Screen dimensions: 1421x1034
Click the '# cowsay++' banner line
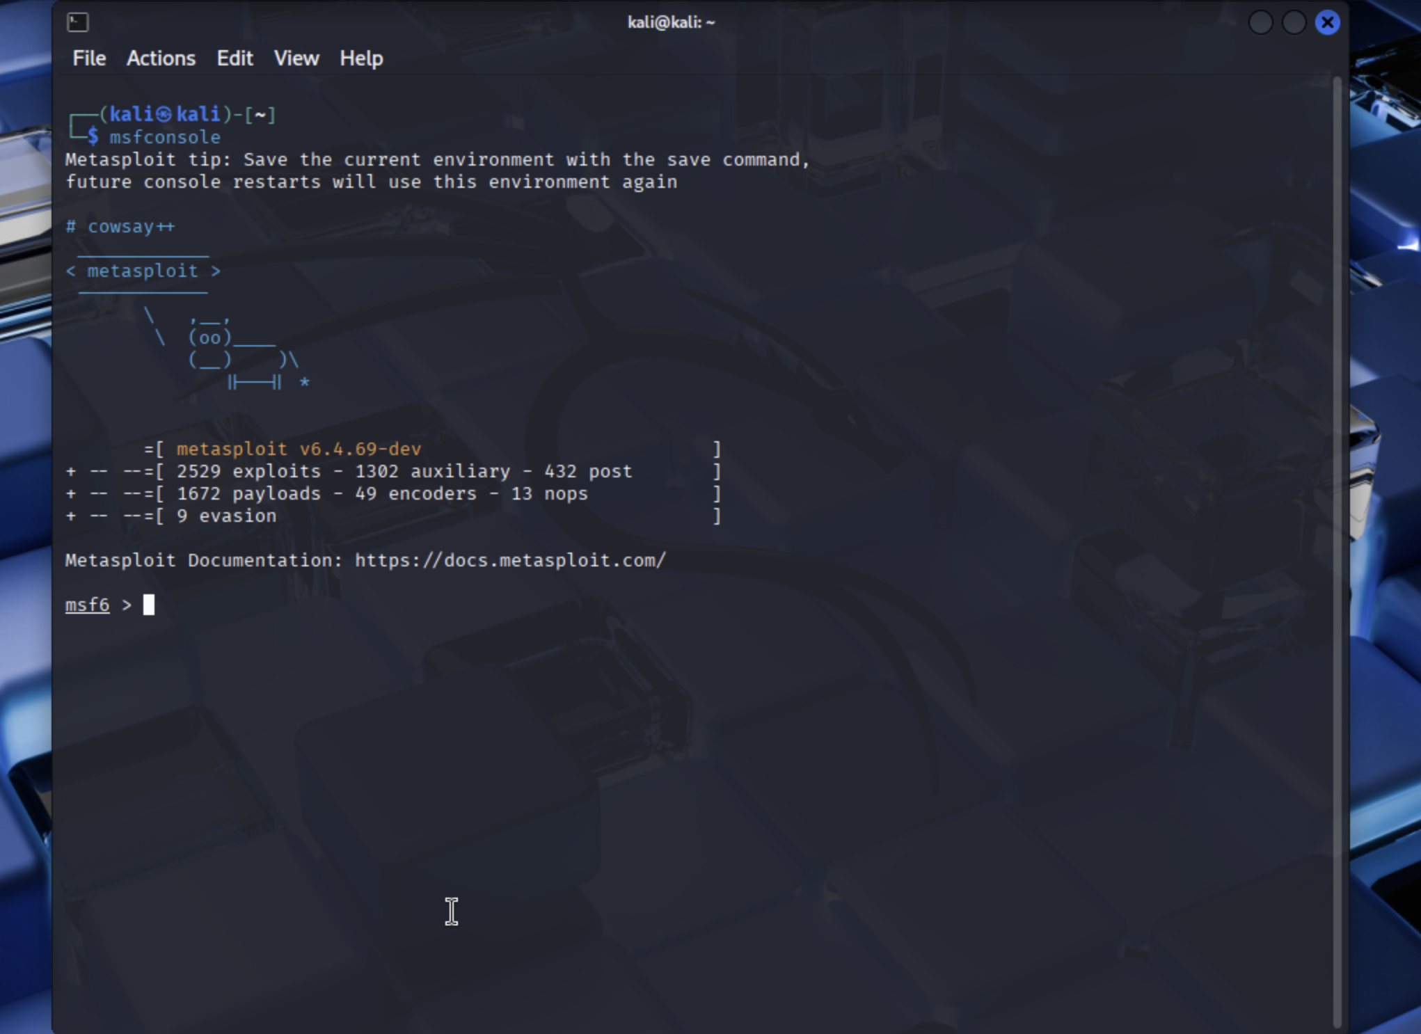coord(120,226)
